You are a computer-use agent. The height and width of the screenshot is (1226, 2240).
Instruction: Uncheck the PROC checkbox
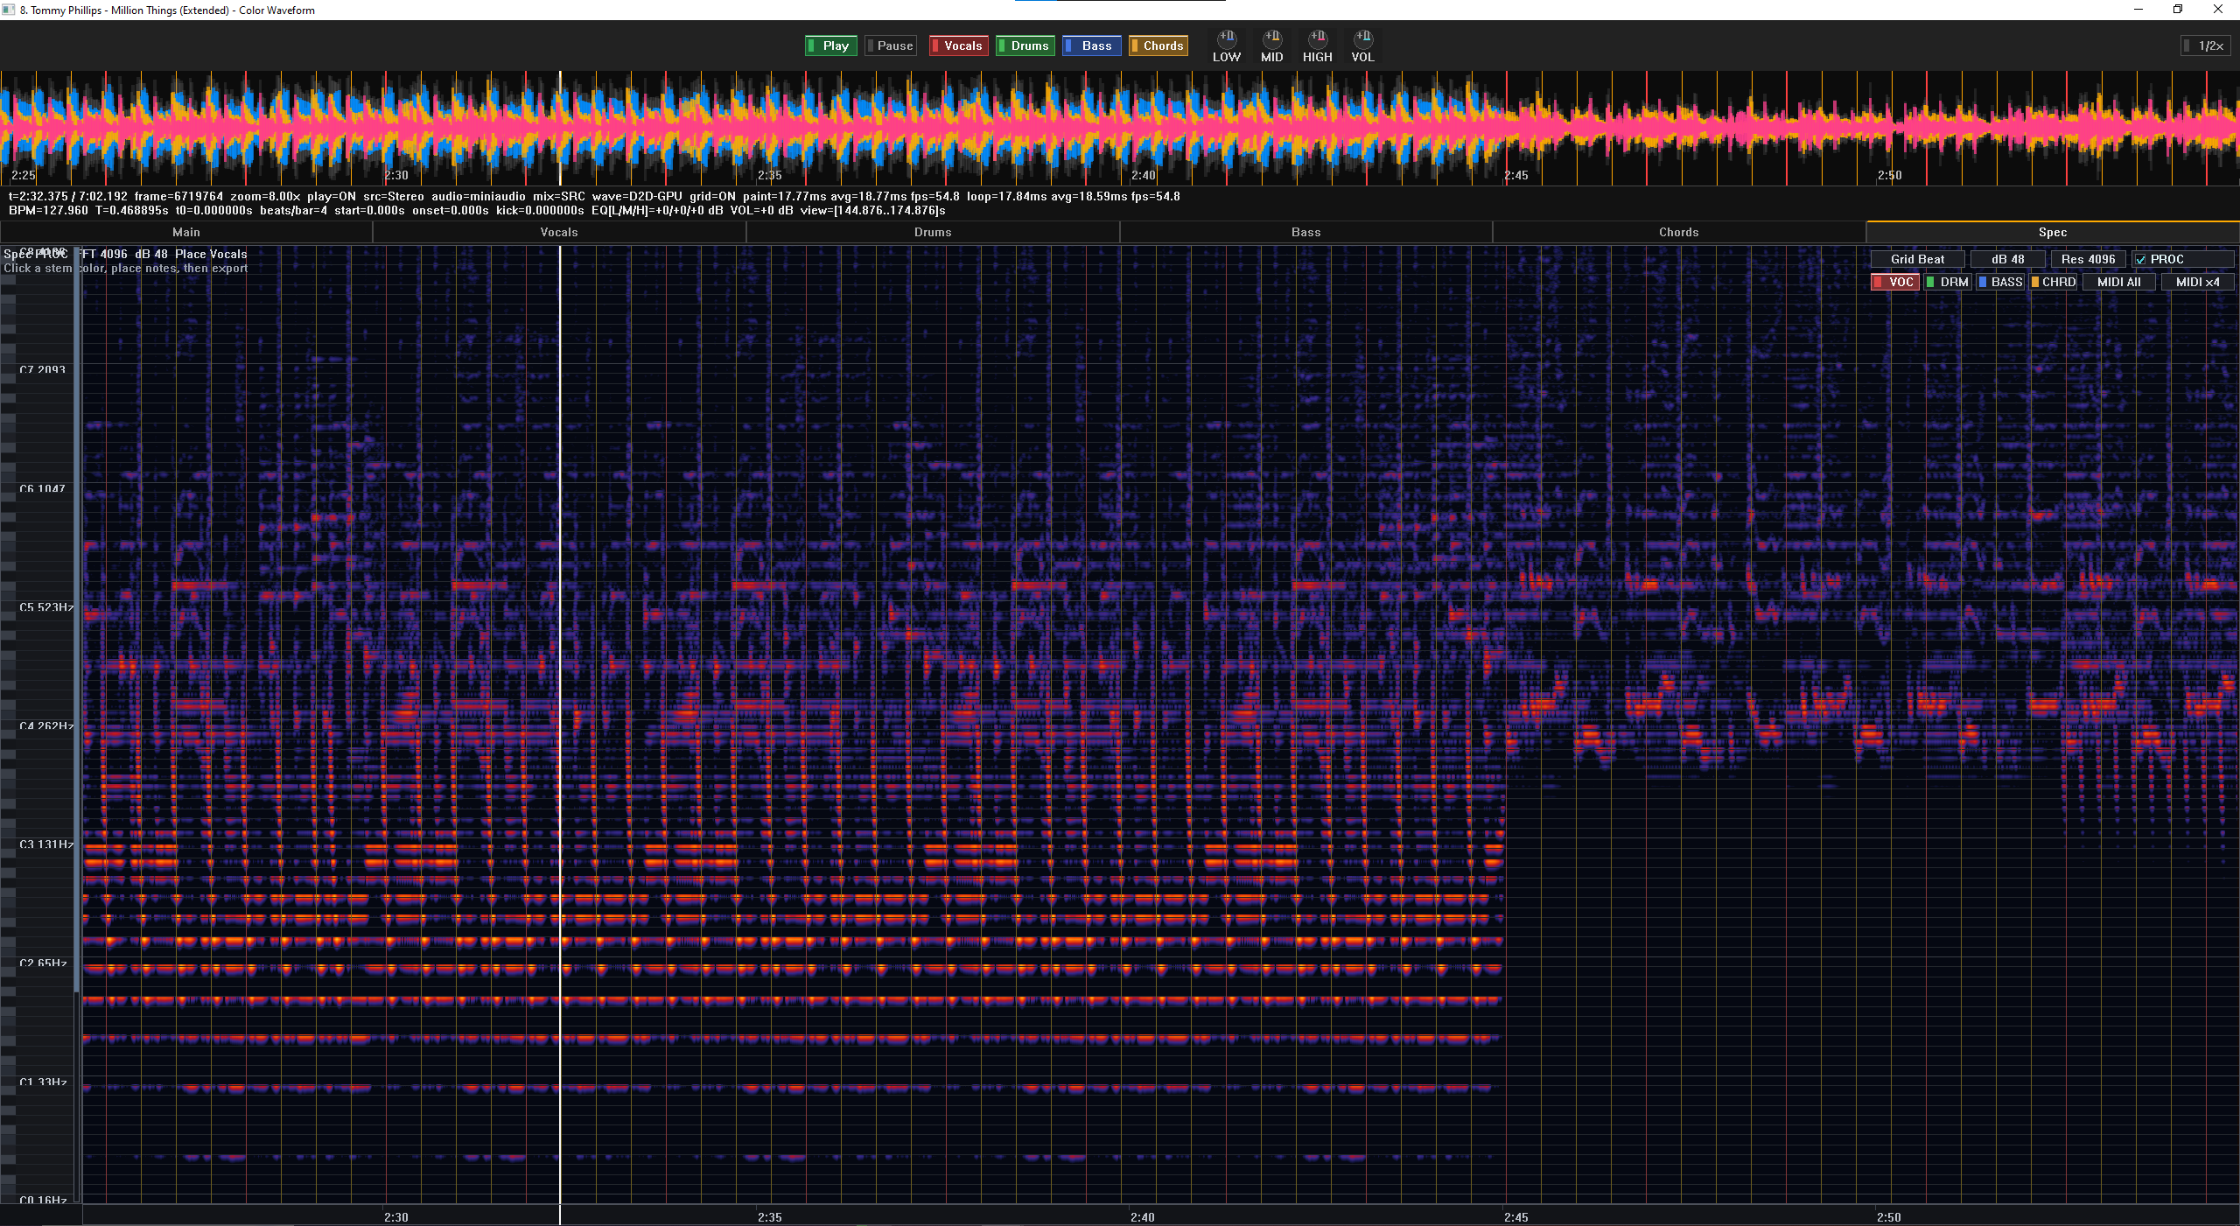[2141, 260]
